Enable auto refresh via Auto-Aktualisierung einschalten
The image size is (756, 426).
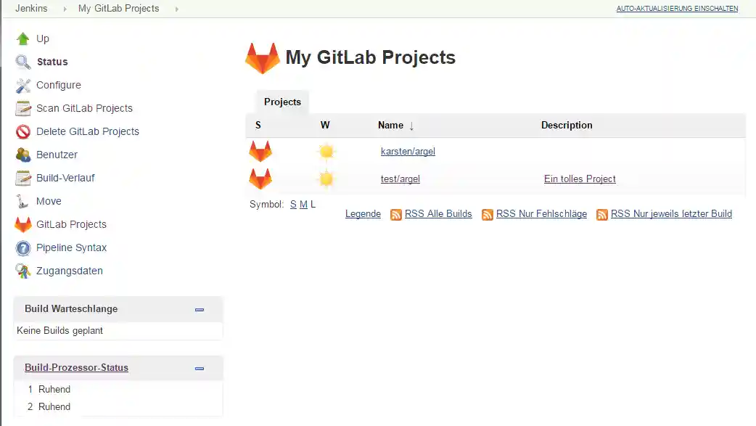click(x=677, y=9)
